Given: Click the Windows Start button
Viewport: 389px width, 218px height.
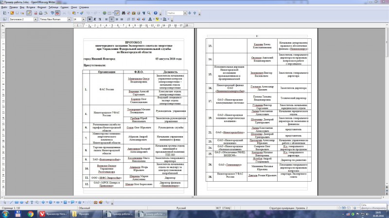Looking at the screenshot, I should (x=5, y=214).
